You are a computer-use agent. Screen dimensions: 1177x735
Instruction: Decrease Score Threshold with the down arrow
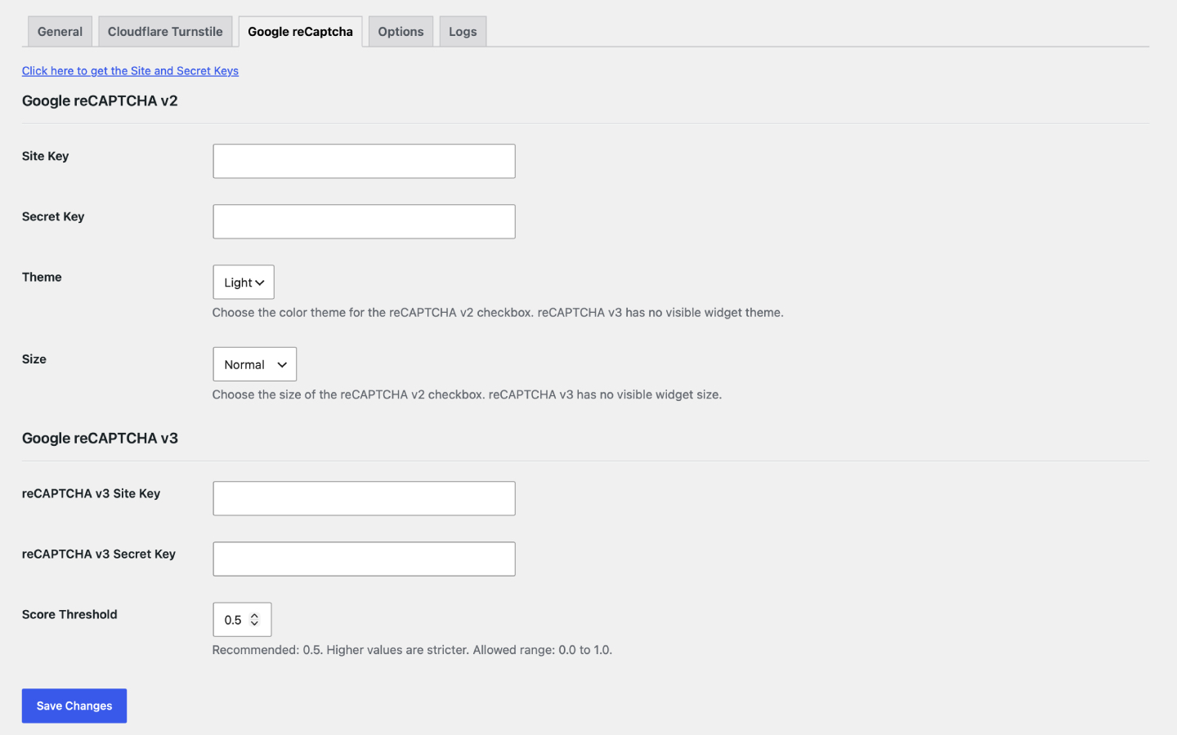point(254,624)
